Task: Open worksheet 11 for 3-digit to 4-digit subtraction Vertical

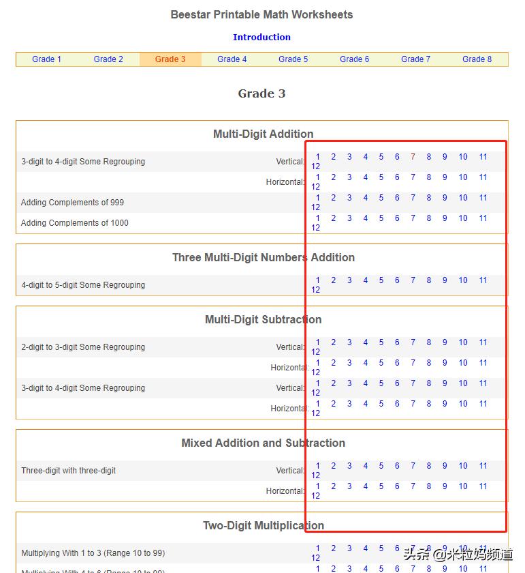Action: coord(483,383)
